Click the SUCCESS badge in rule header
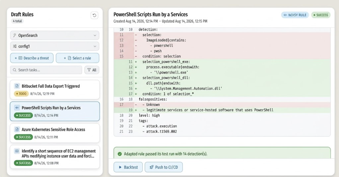339x177 pixels. pyautogui.click(x=321, y=15)
